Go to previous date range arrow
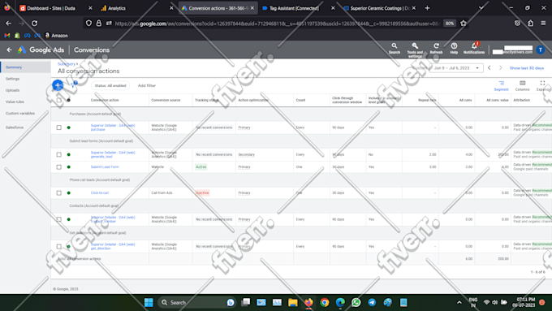Image resolution: width=552 pixels, height=311 pixels. coord(489,67)
